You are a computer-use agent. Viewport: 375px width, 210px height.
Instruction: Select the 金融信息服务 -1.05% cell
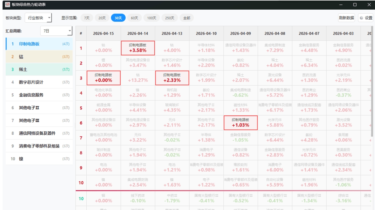point(241,138)
